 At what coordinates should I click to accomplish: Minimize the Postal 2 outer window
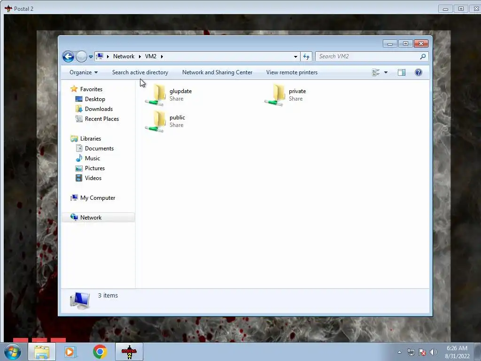[445, 9]
